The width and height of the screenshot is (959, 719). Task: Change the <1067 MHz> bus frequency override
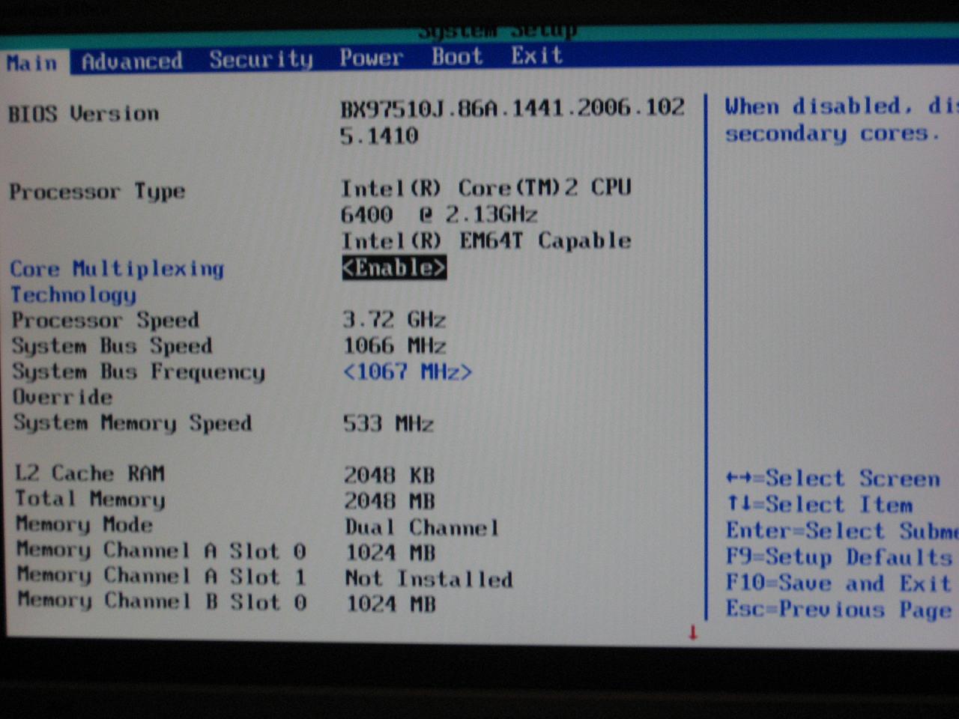tap(408, 371)
